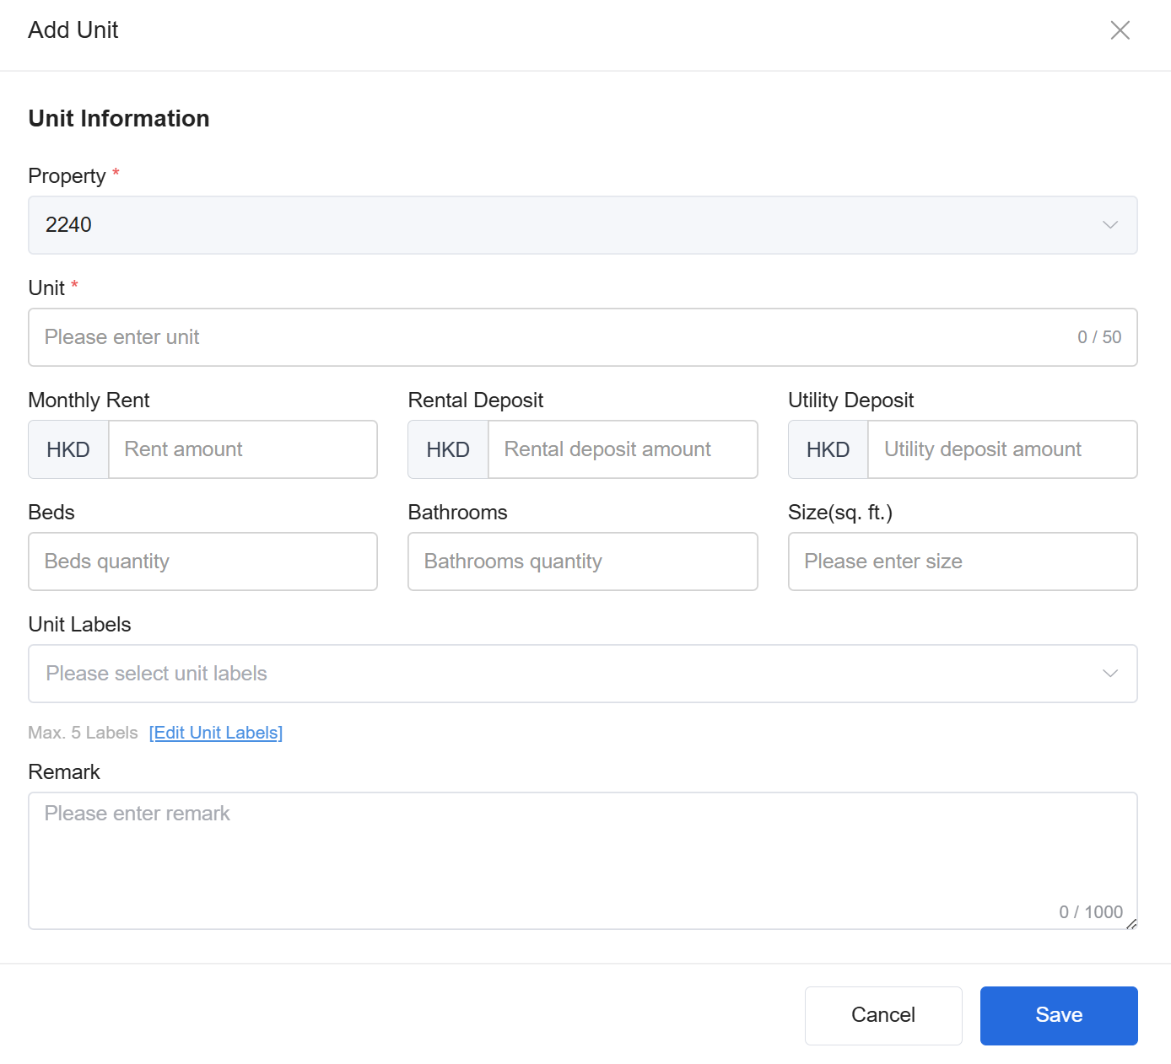
Task: Click the chevron arrow in the Property field
Action: click(x=1109, y=225)
